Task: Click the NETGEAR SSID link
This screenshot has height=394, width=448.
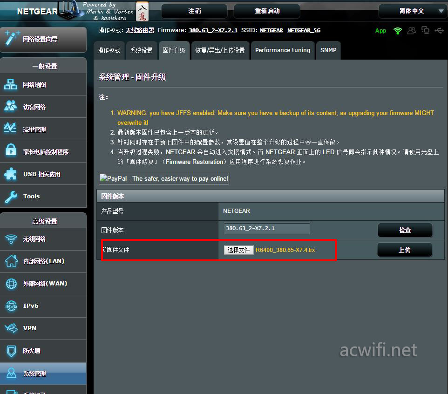Action: 272,30
